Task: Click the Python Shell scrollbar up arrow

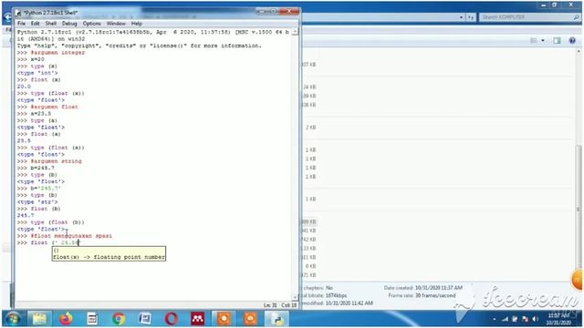Action: coord(295,33)
